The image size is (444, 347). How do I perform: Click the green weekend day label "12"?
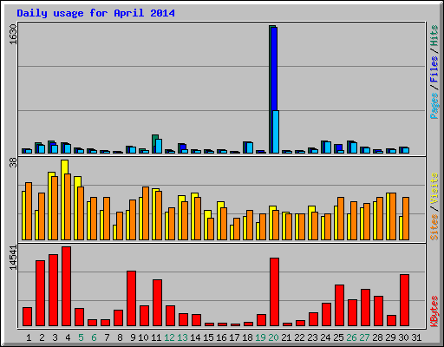click(169, 337)
